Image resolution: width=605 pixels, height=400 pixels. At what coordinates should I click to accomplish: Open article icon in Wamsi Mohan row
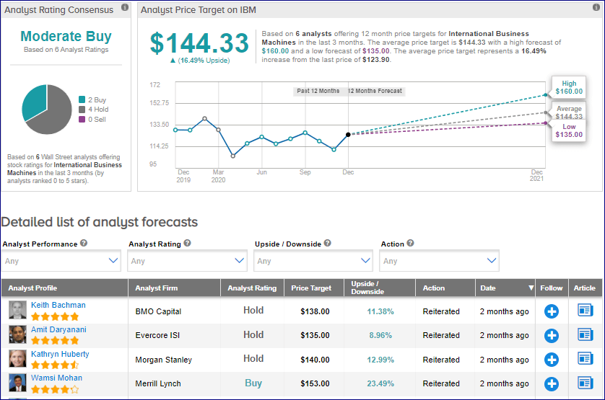click(x=585, y=383)
